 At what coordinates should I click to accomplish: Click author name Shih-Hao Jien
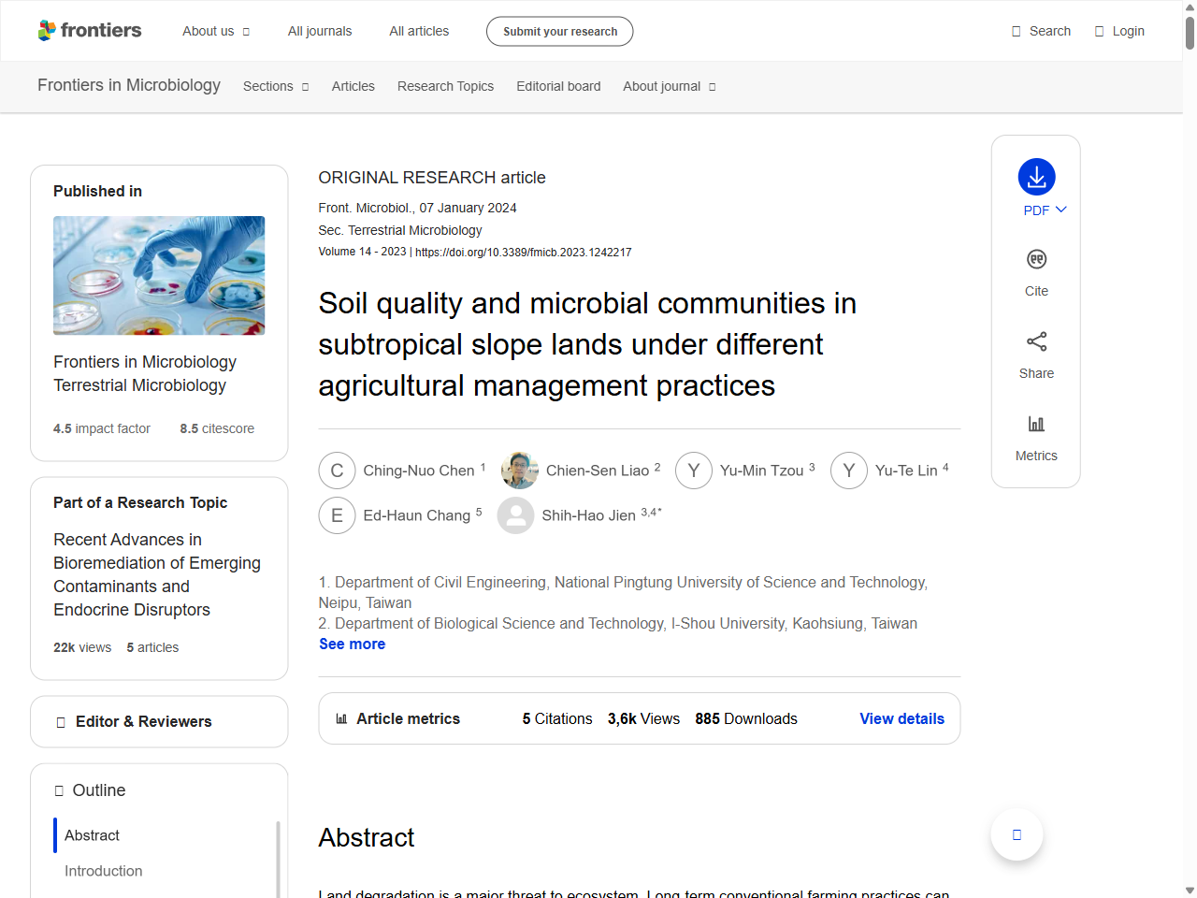click(x=588, y=515)
